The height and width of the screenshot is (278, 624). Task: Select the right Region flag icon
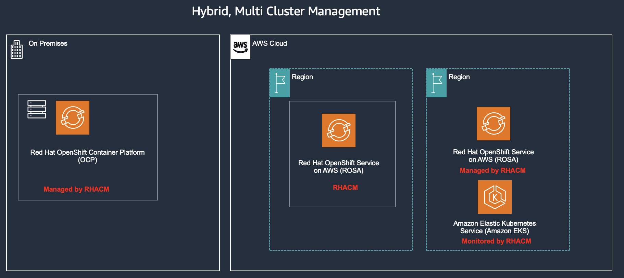436,83
